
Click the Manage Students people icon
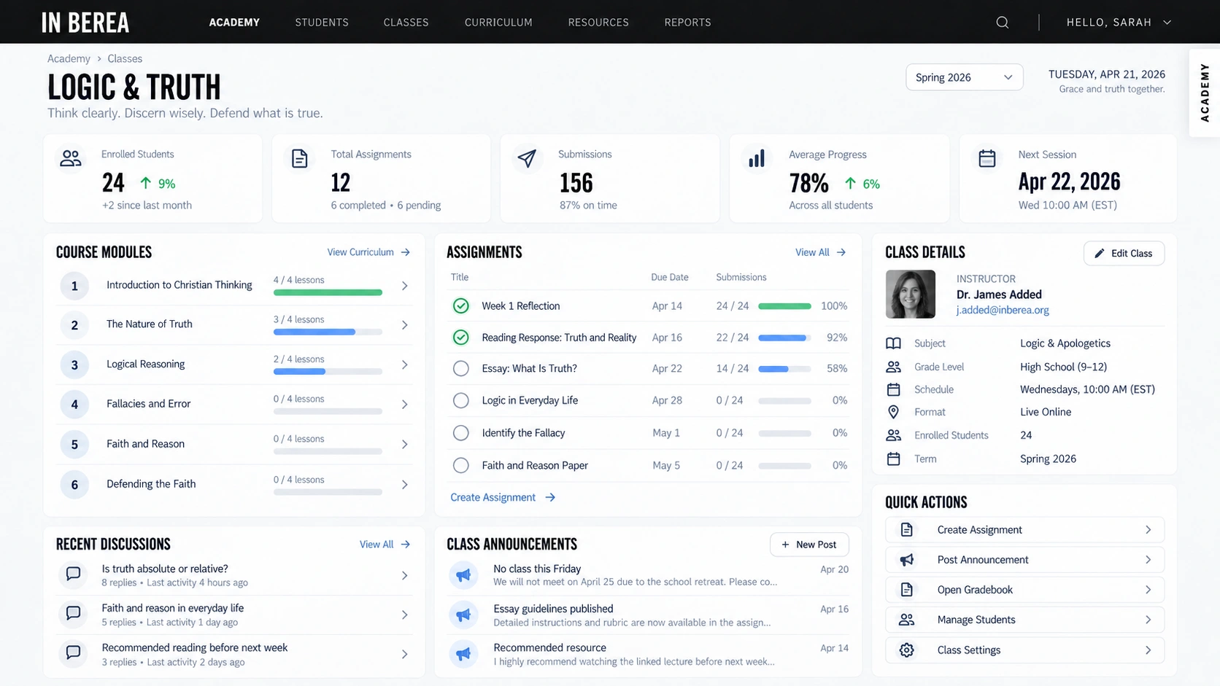click(x=907, y=620)
